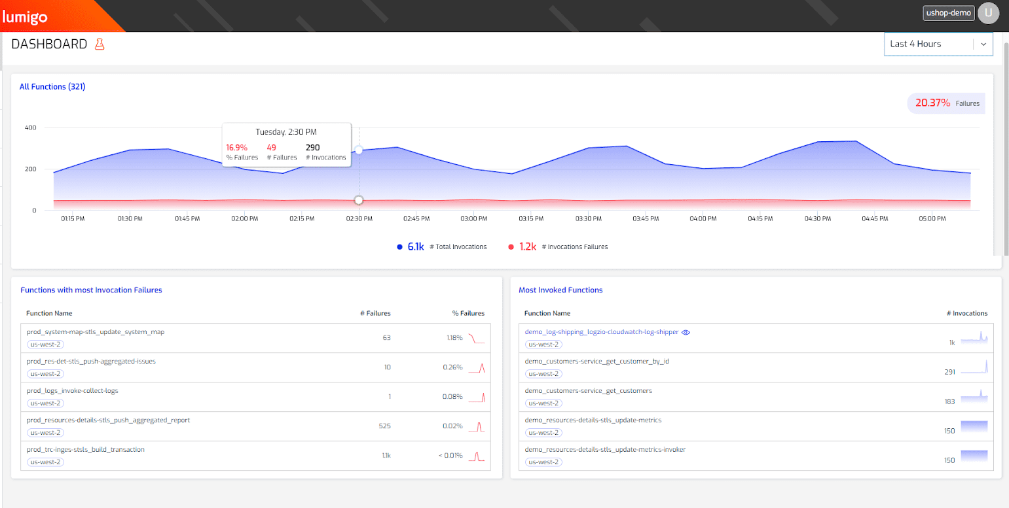The width and height of the screenshot is (1009, 508).
Task: Open demo_log-shipping_logzio-cloudwatch-log-shipper function link
Action: coord(602,331)
